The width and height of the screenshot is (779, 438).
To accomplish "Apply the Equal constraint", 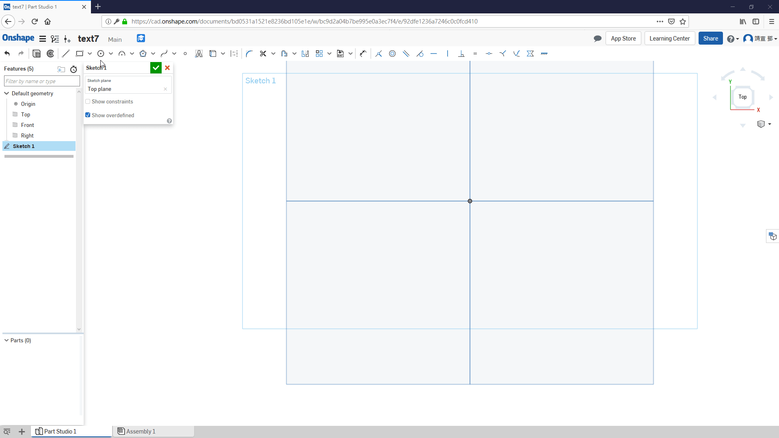I will [475, 54].
